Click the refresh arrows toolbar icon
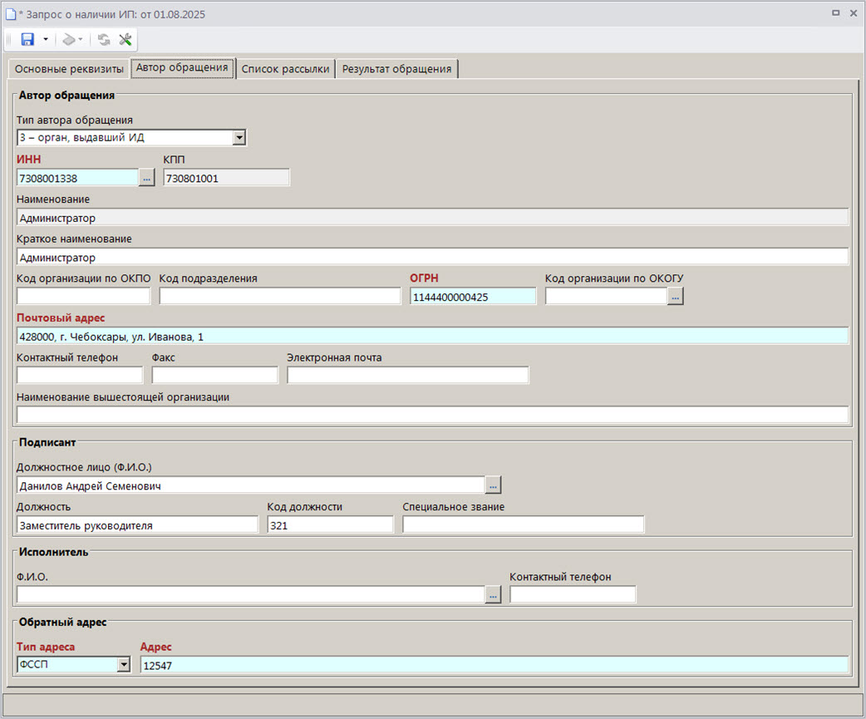 (x=104, y=39)
